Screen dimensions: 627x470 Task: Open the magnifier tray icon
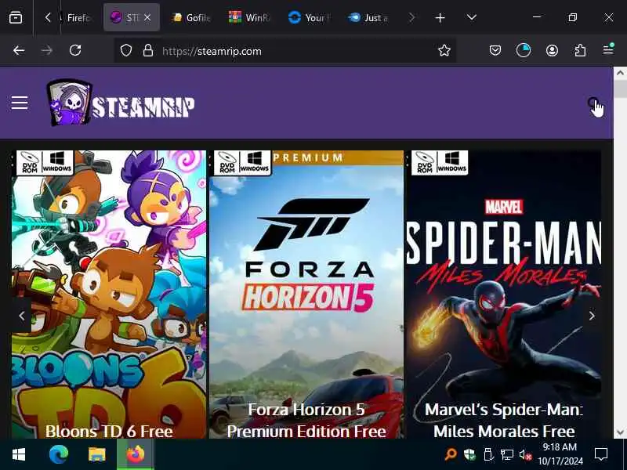451,454
